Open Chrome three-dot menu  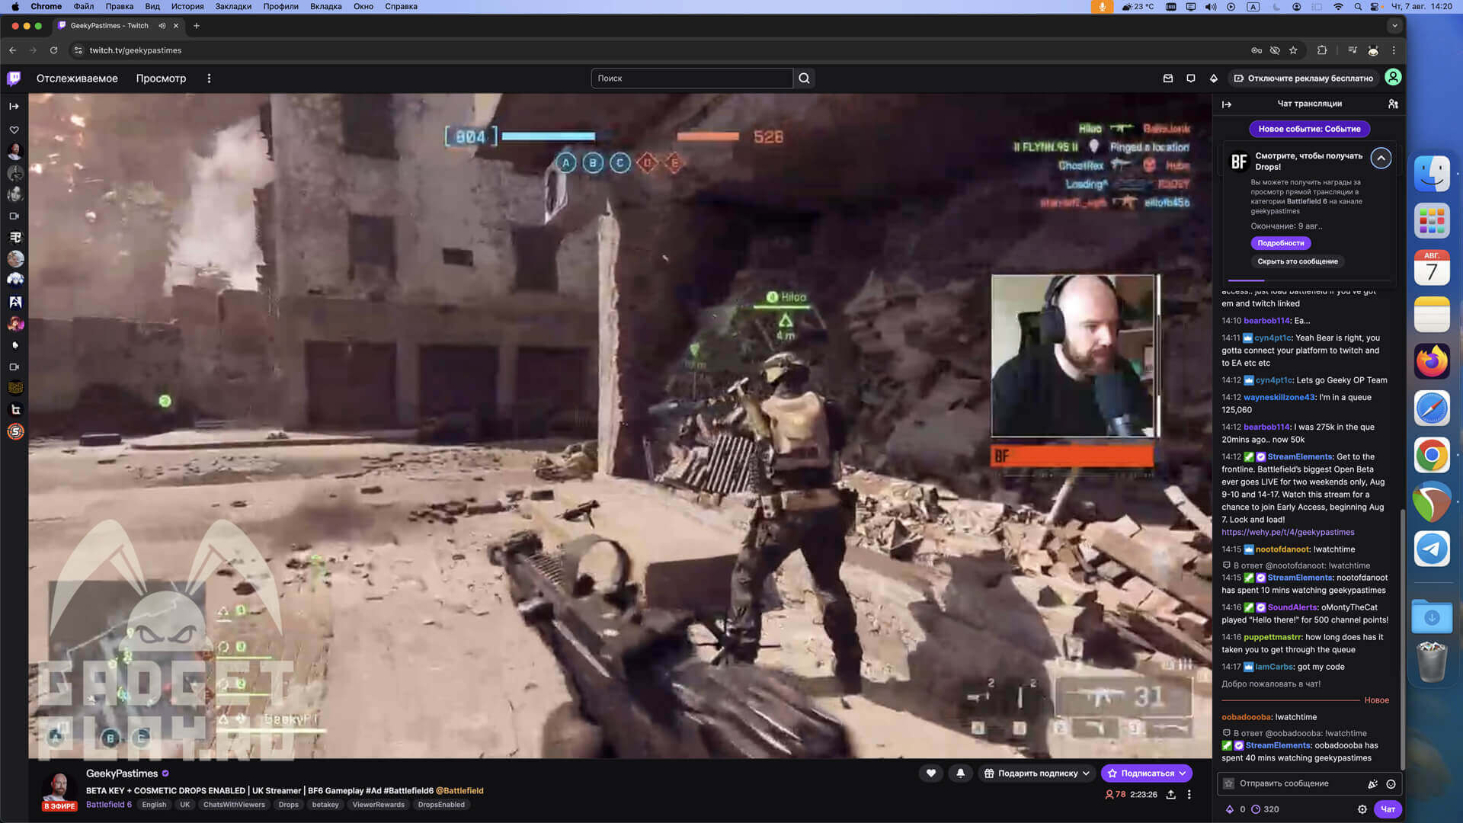point(1394,50)
